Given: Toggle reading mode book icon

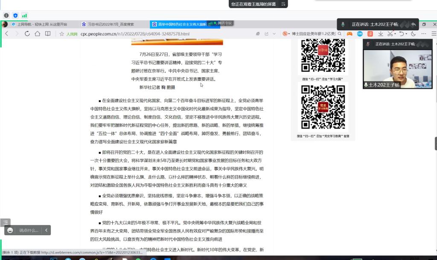Looking at the screenshot, I should tap(48, 34).
